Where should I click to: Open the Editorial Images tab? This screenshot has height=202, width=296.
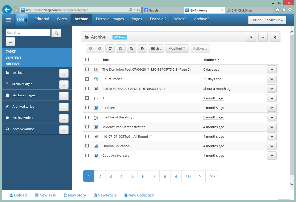(x=110, y=19)
